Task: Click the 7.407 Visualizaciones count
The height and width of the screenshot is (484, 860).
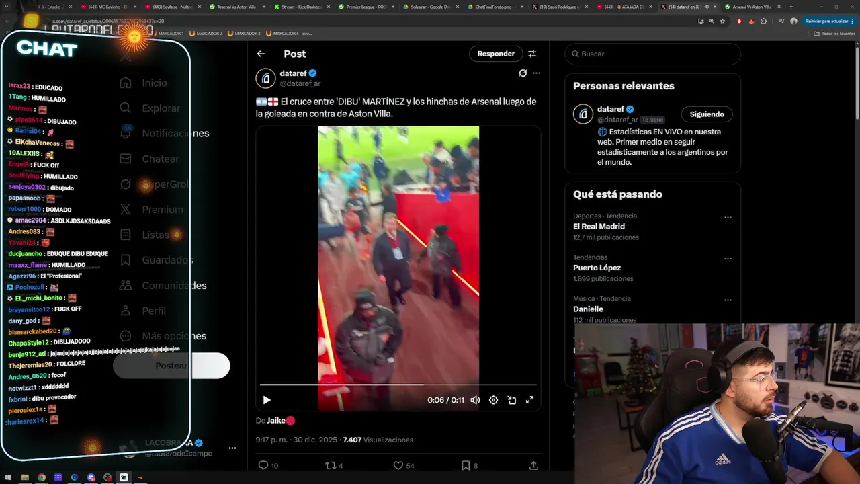Action: click(378, 440)
